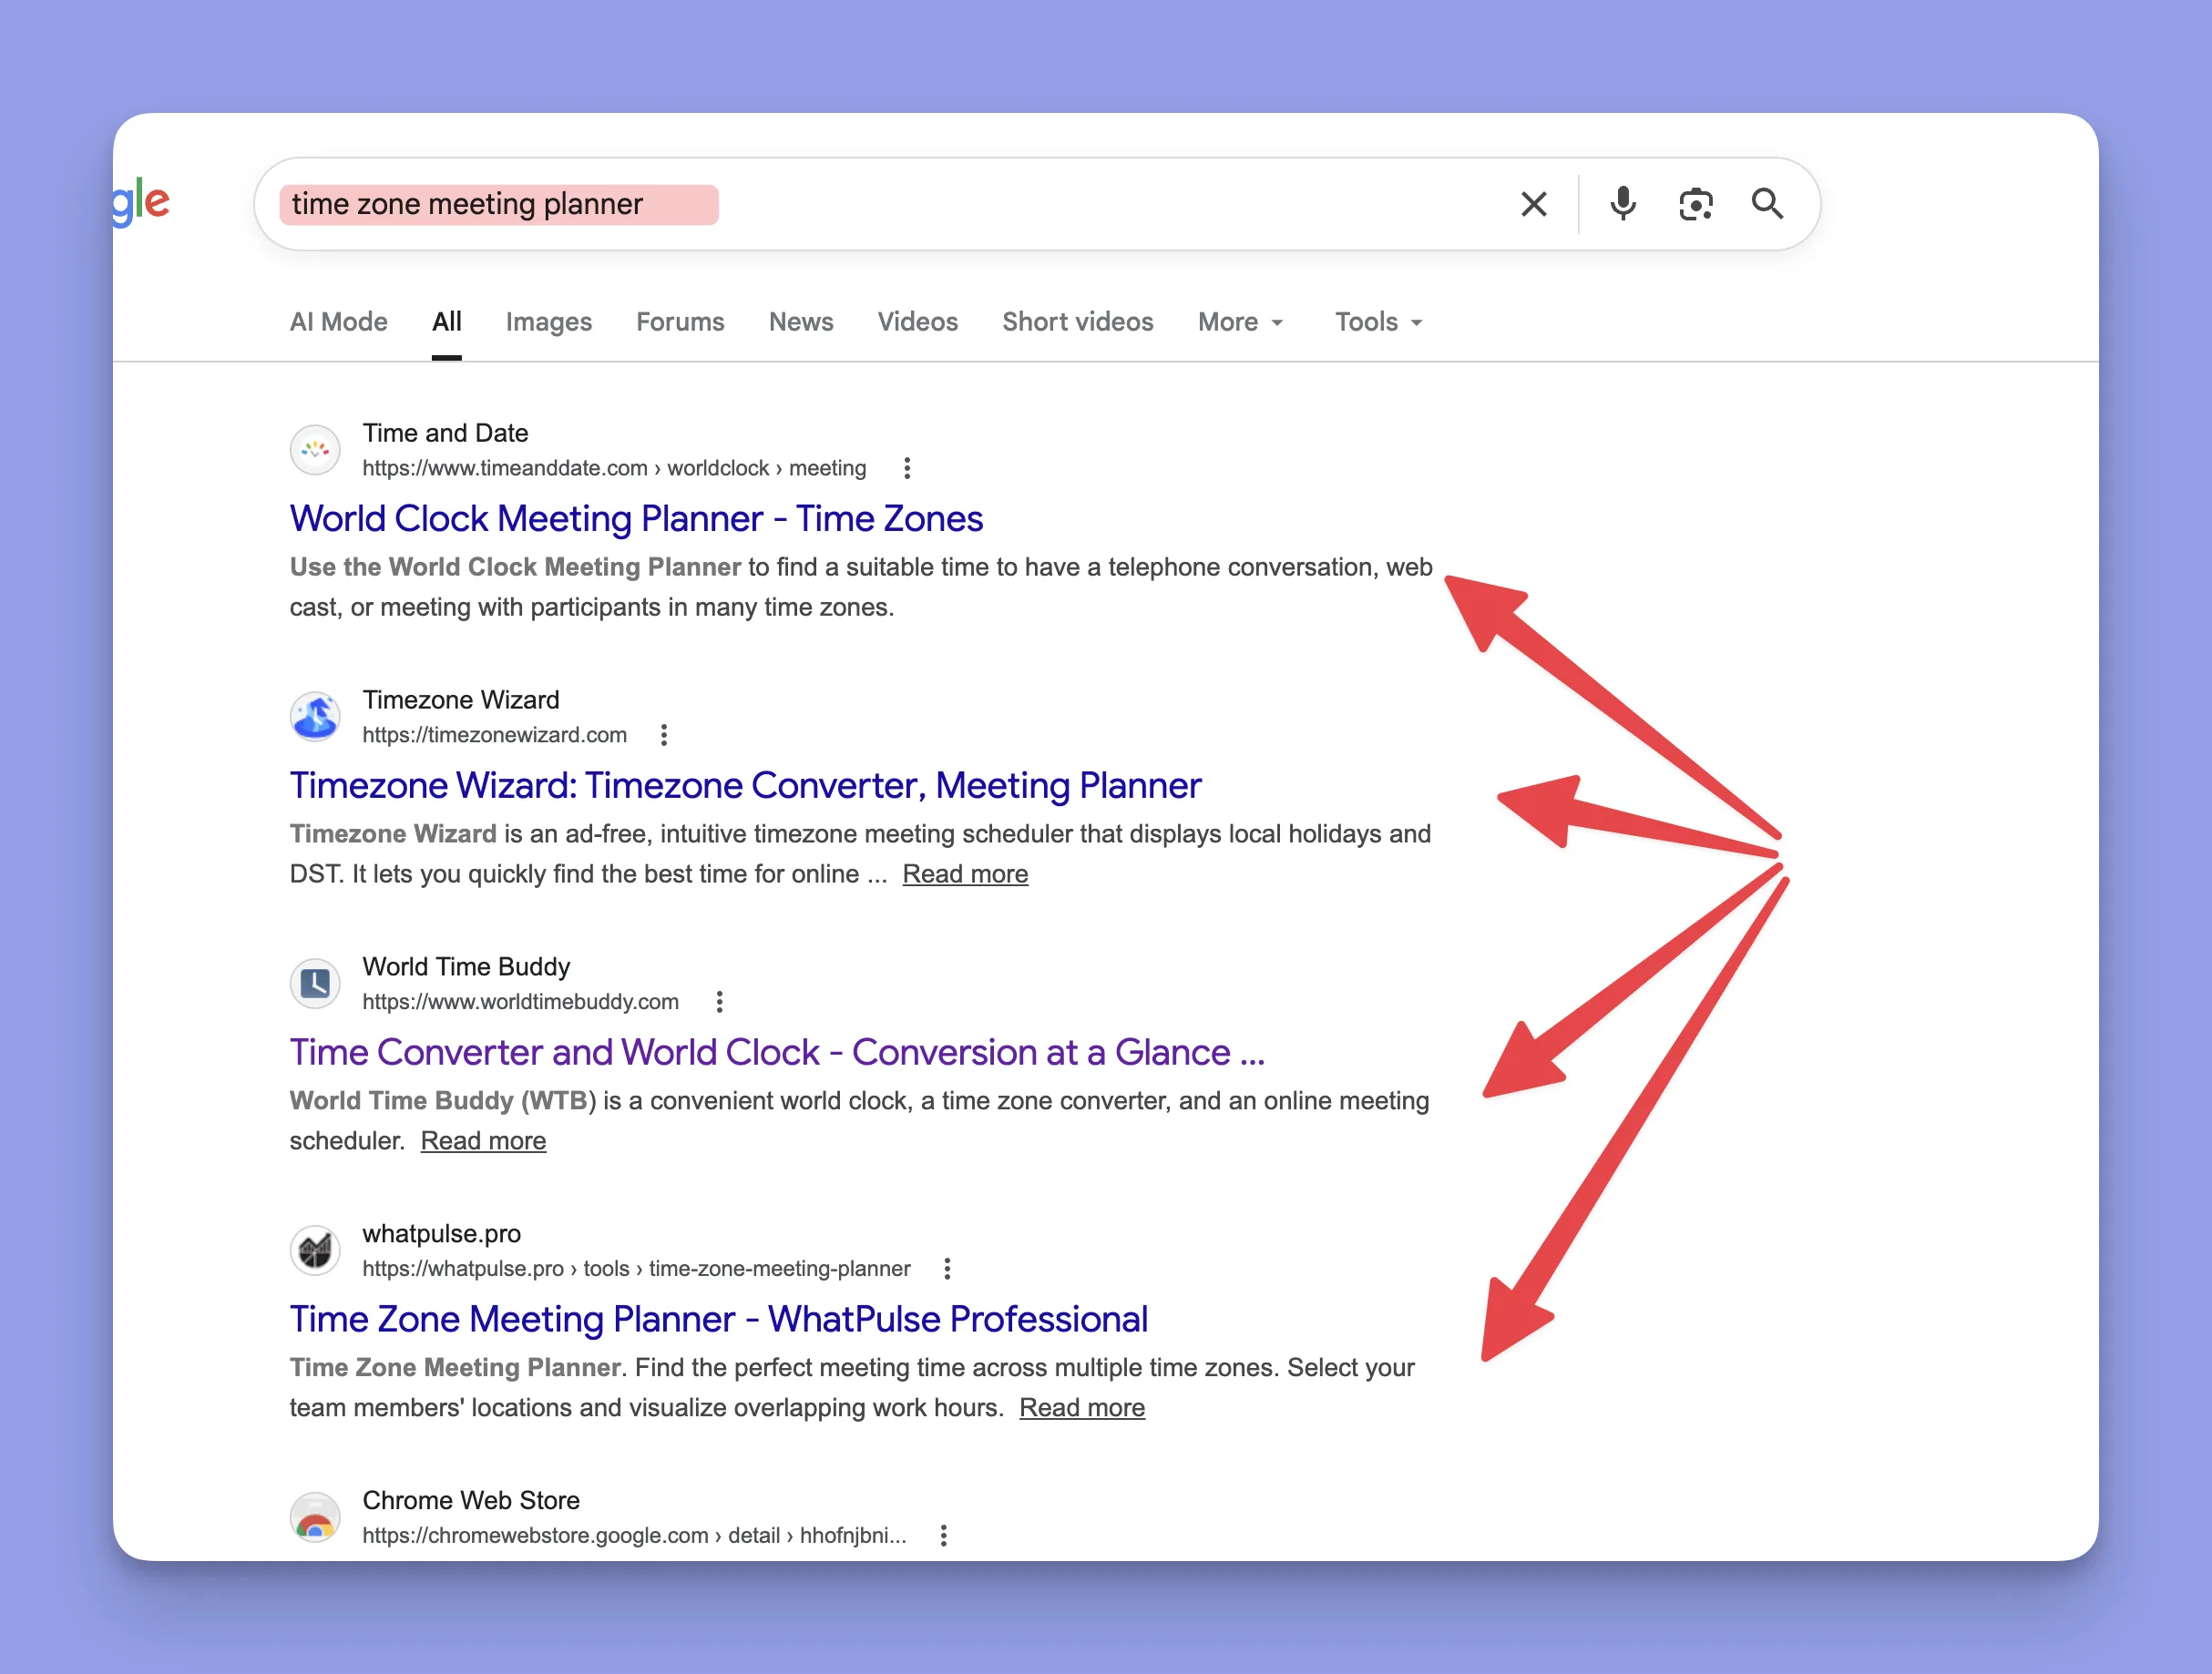The width and height of the screenshot is (2212, 1674).
Task: Open three-dot menu for World Time Buddy
Action: pos(719,1002)
